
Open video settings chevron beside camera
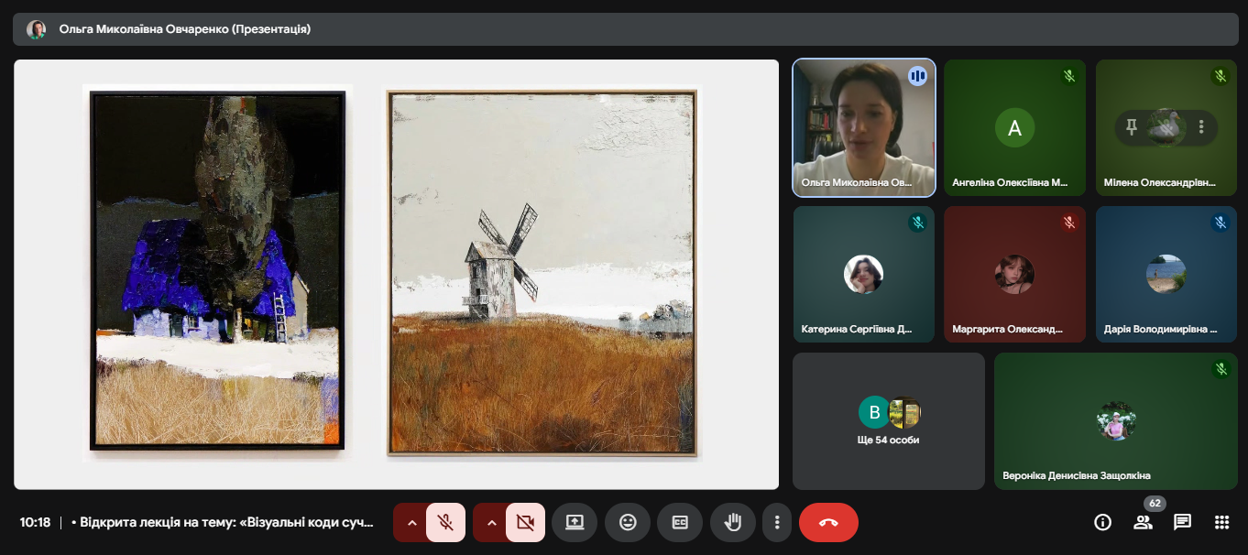(x=491, y=523)
